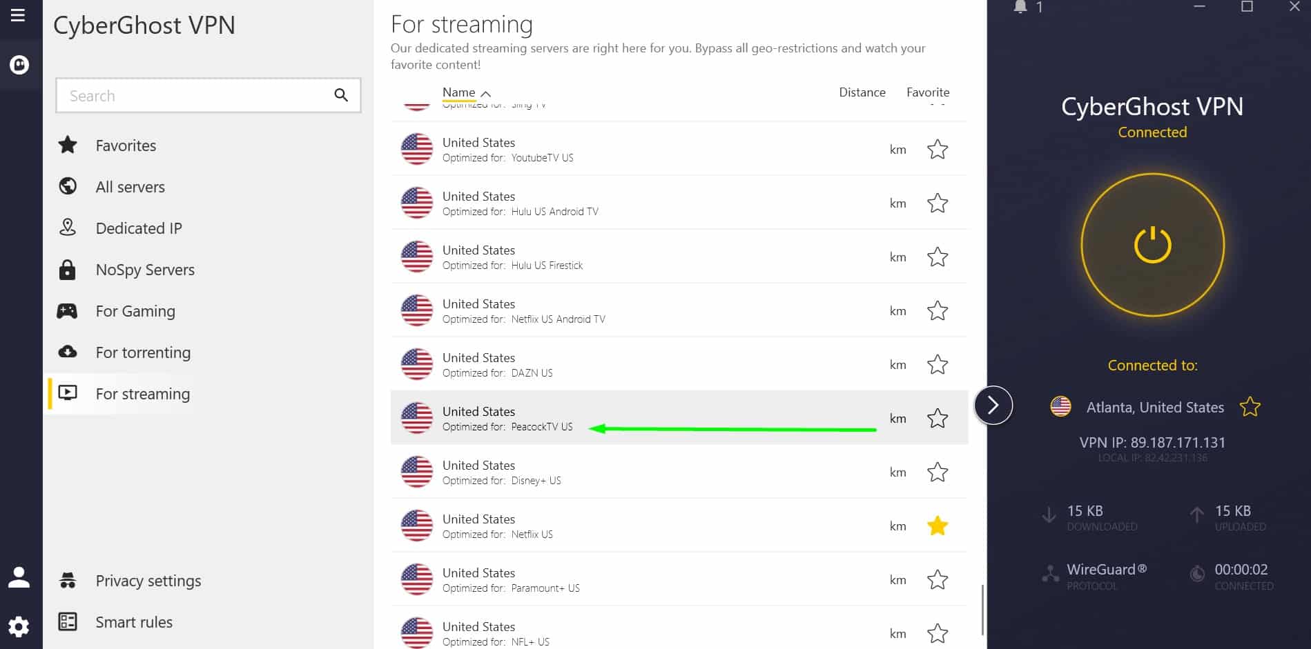Unfavorite the Netflix US server star

(x=937, y=526)
